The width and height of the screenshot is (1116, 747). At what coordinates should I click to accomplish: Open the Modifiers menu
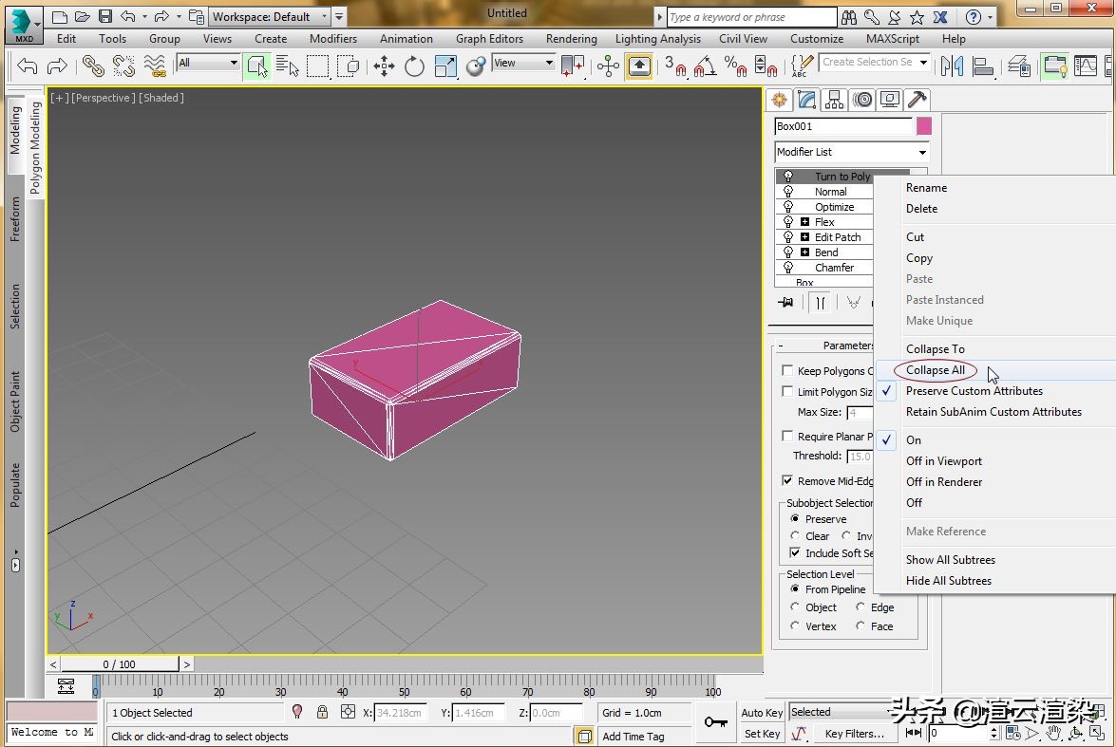pyautogui.click(x=332, y=39)
